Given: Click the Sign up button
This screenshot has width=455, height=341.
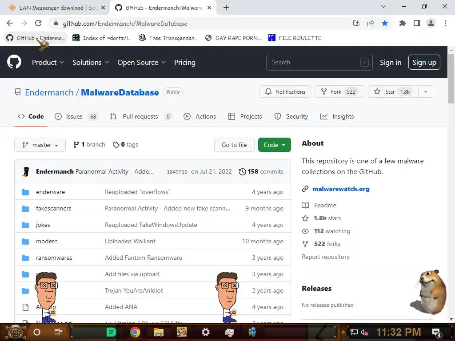Looking at the screenshot, I should pyautogui.click(x=424, y=62).
